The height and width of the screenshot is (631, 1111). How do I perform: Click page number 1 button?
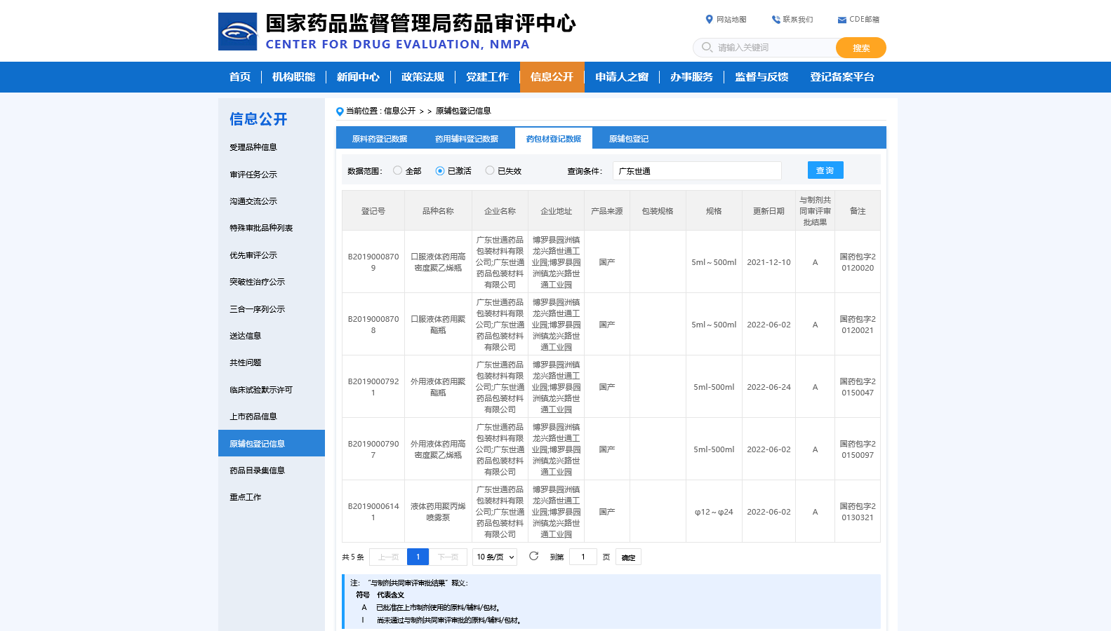[x=418, y=557]
